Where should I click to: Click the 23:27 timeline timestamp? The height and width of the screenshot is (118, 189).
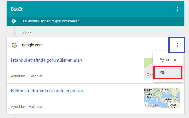pyautogui.click(x=27, y=33)
